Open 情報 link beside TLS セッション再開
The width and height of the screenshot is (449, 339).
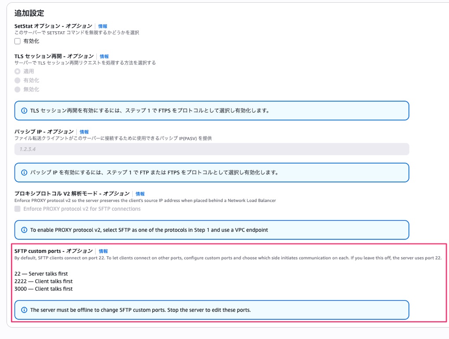click(104, 56)
